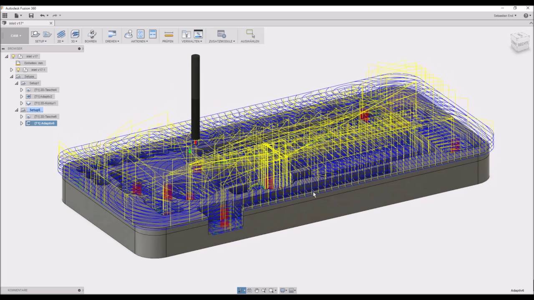Open the VERWALTEN menu

coord(192,41)
